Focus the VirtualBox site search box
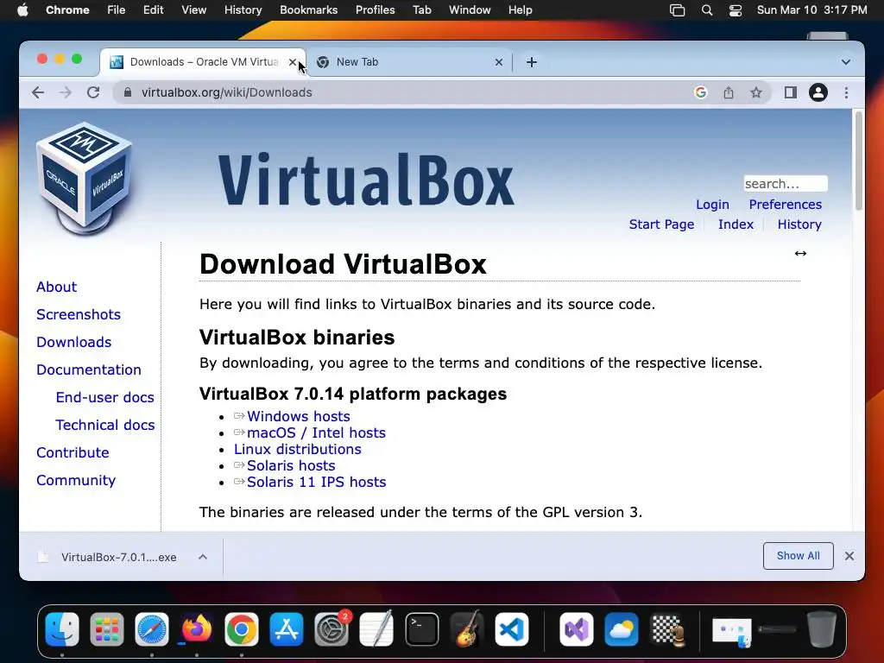This screenshot has height=663, width=884. point(786,184)
